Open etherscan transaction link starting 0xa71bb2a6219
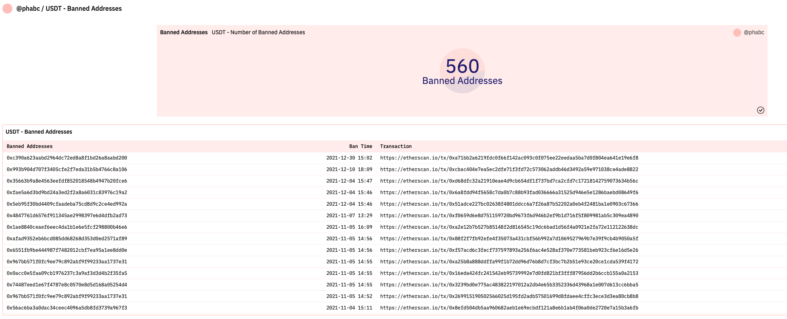 (x=509, y=158)
